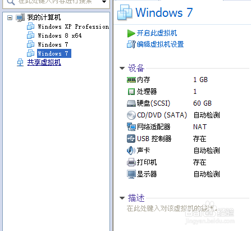
Task: Select Windows 8 x64 virtual machine
Action: pyautogui.click(x=60, y=35)
